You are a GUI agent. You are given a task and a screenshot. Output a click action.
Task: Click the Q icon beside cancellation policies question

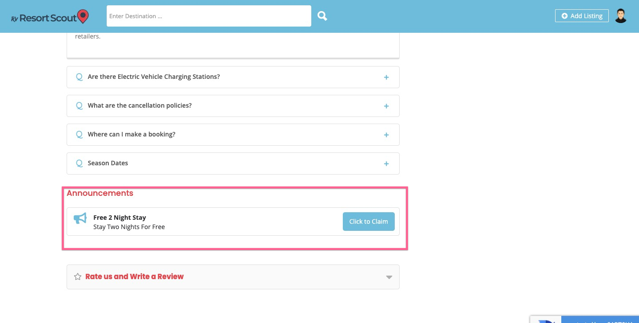click(79, 106)
